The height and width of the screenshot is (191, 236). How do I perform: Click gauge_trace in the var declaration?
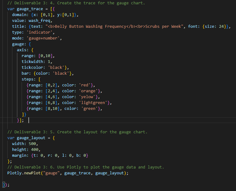tap(30, 9)
